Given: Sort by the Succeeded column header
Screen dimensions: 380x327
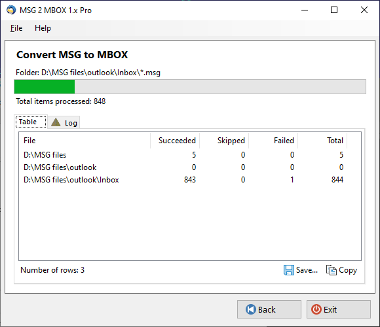Looking at the screenshot, I should [175, 141].
